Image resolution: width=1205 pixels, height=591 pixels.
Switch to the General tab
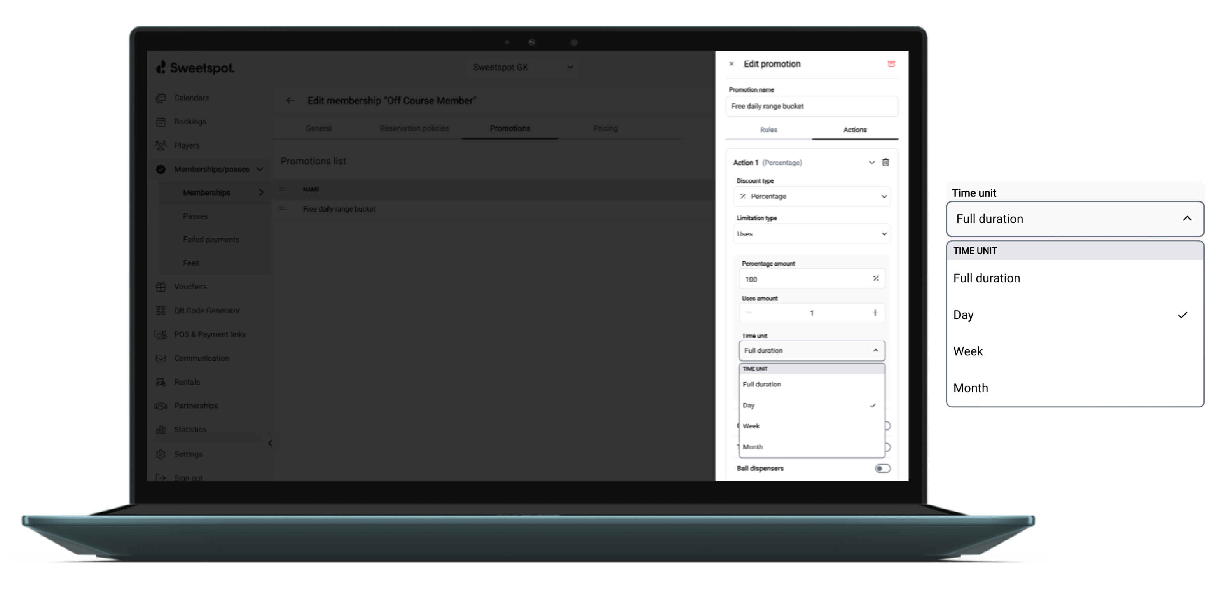319,128
